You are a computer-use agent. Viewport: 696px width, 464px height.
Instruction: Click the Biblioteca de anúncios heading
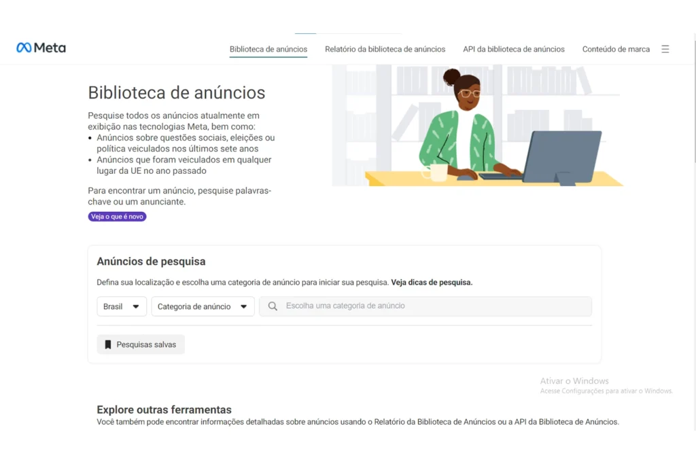[177, 92]
